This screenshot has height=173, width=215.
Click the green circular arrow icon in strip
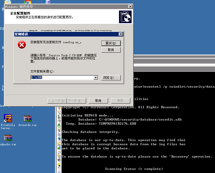point(59,125)
